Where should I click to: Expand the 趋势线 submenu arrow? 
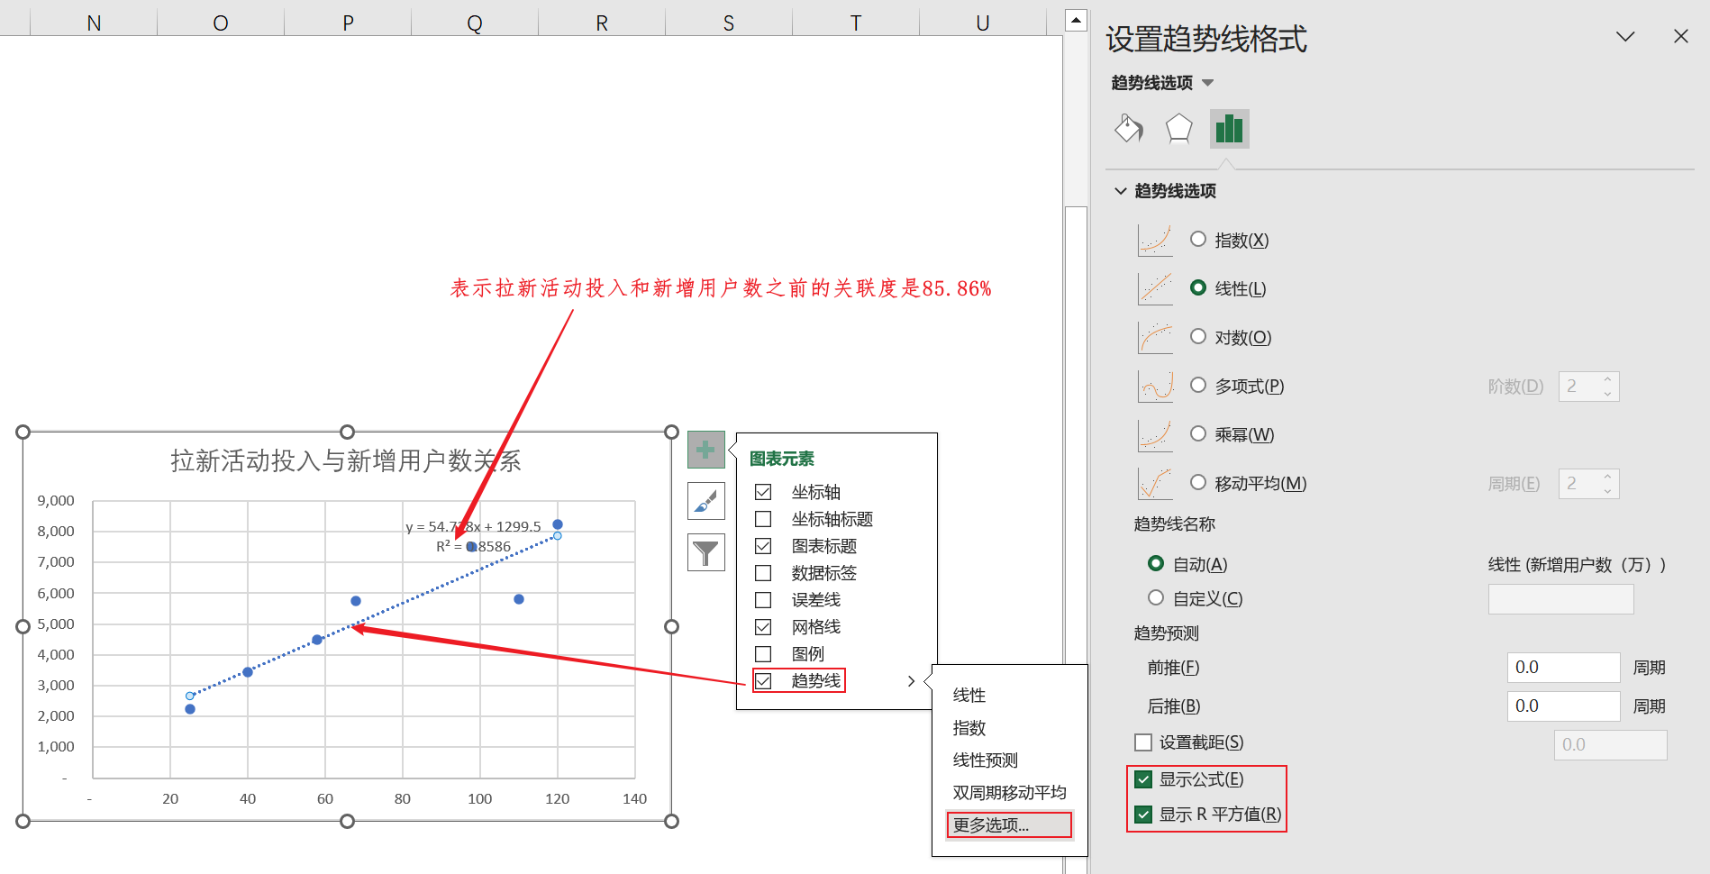[911, 681]
